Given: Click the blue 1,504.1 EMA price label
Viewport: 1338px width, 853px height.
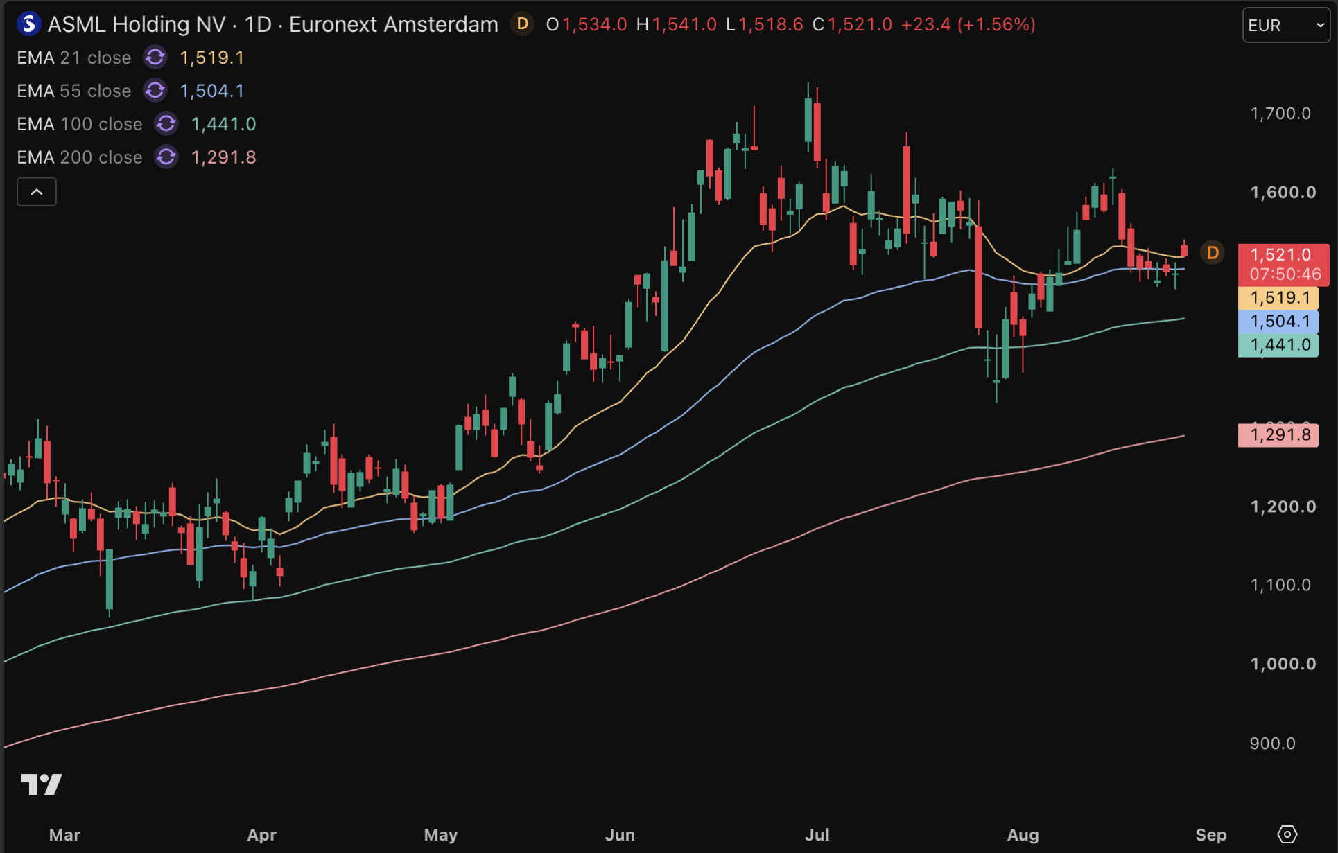Looking at the screenshot, I should point(1279,322).
